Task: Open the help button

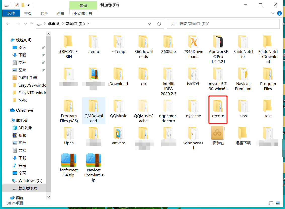Action: click(279, 13)
